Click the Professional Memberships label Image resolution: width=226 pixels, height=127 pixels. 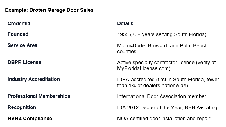tap(39, 96)
